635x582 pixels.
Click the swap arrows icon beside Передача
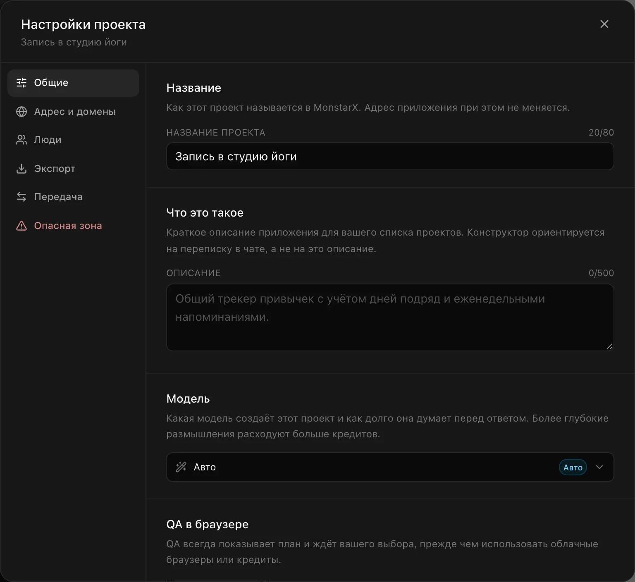tap(21, 197)
